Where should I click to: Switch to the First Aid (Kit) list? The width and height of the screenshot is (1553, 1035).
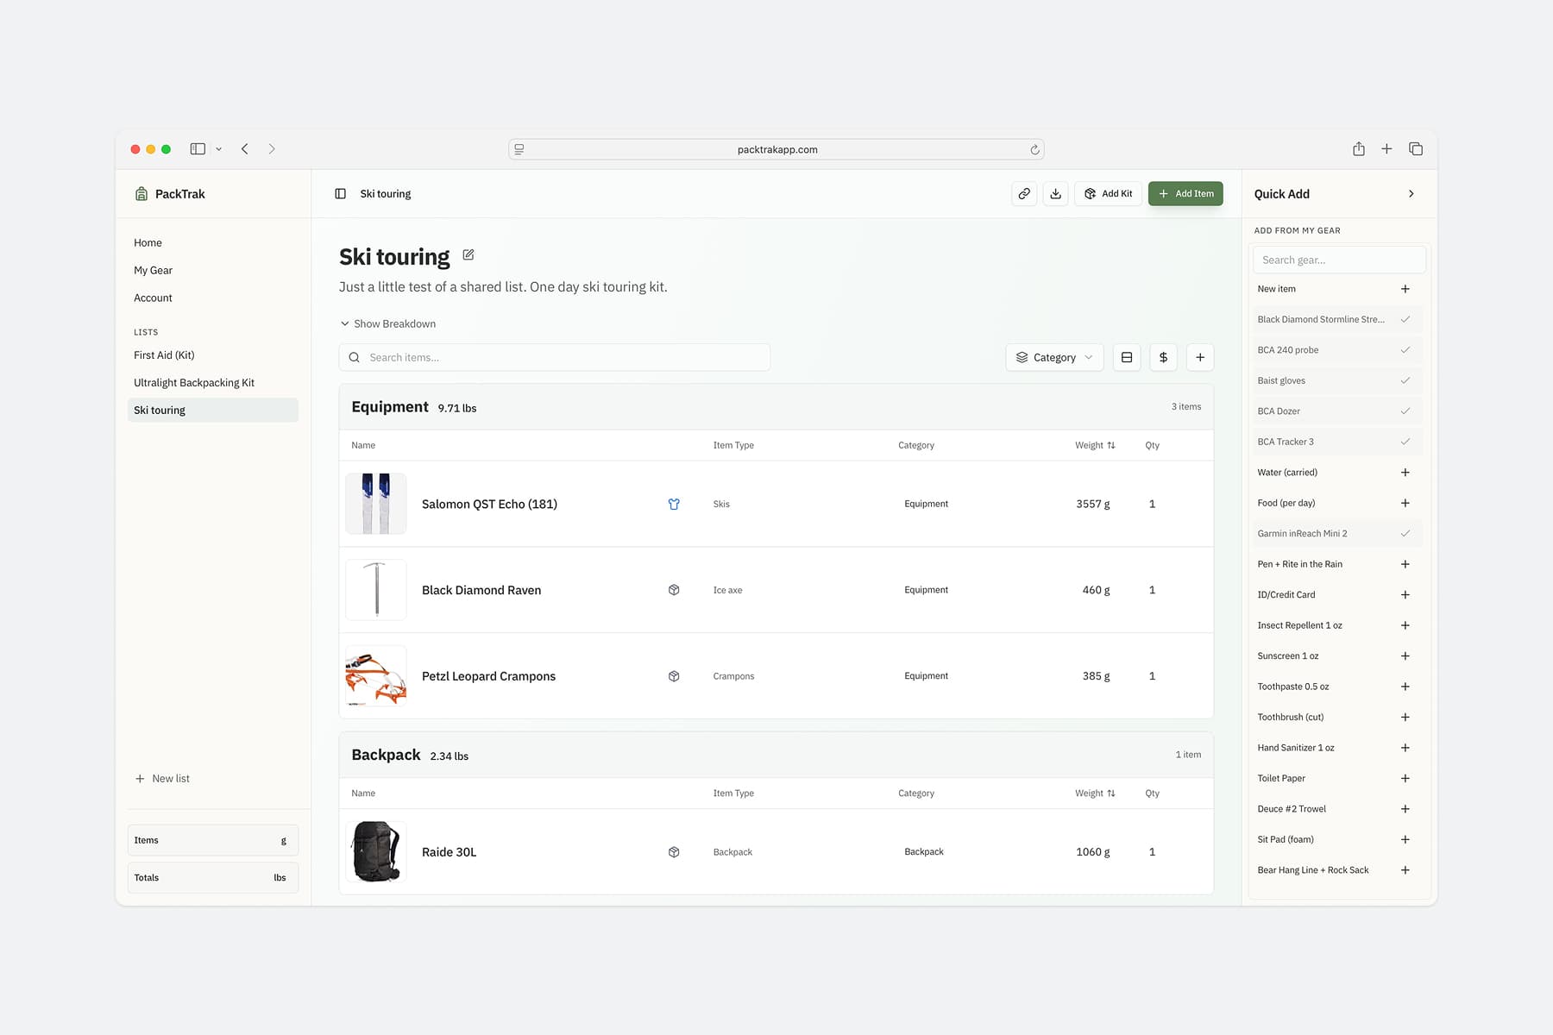click(x=164, y=354)
